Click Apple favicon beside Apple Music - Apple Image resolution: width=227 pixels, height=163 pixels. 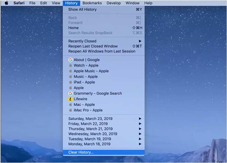click(70, 71)
